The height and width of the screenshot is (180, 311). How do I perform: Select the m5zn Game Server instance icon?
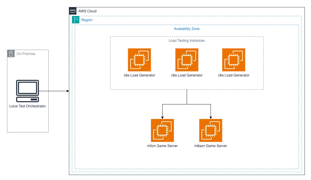(x=163, y=131)
